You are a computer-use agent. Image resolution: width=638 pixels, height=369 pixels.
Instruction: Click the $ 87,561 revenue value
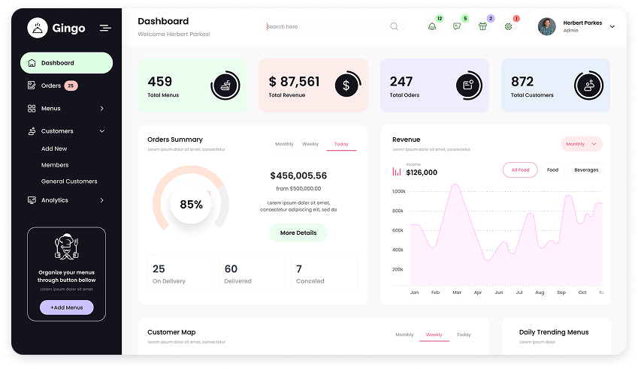[294, 82]
